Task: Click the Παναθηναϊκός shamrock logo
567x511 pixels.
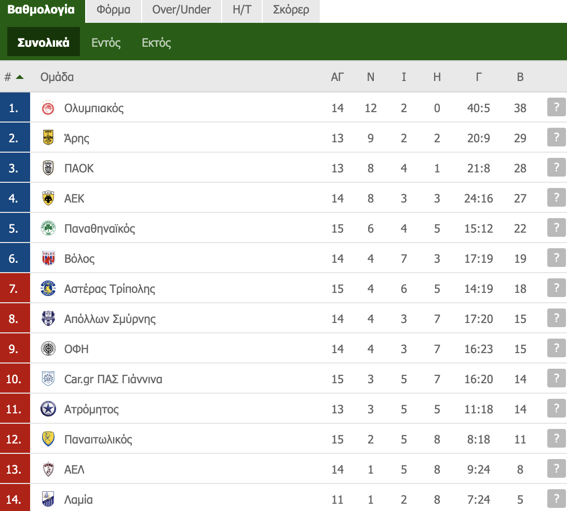Action: tap(48, 228)
